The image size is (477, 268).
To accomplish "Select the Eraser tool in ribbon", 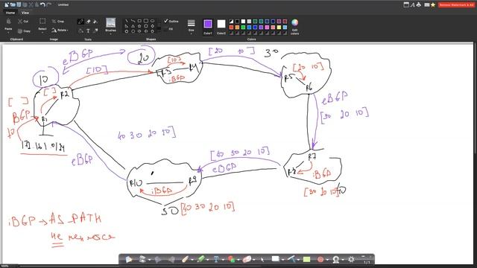I will click(x=88, y=22).
